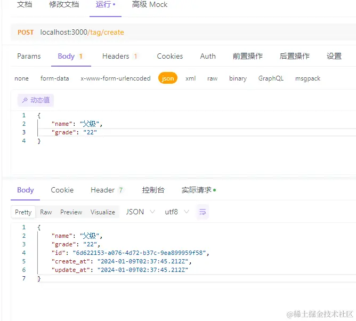The width and height of the screenshot is (356, 321).
Task: Select the request Body tab
Action: [70, 56]
